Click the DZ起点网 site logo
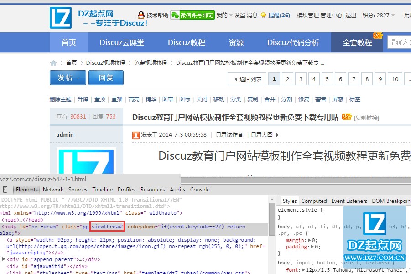 point(60,18)
